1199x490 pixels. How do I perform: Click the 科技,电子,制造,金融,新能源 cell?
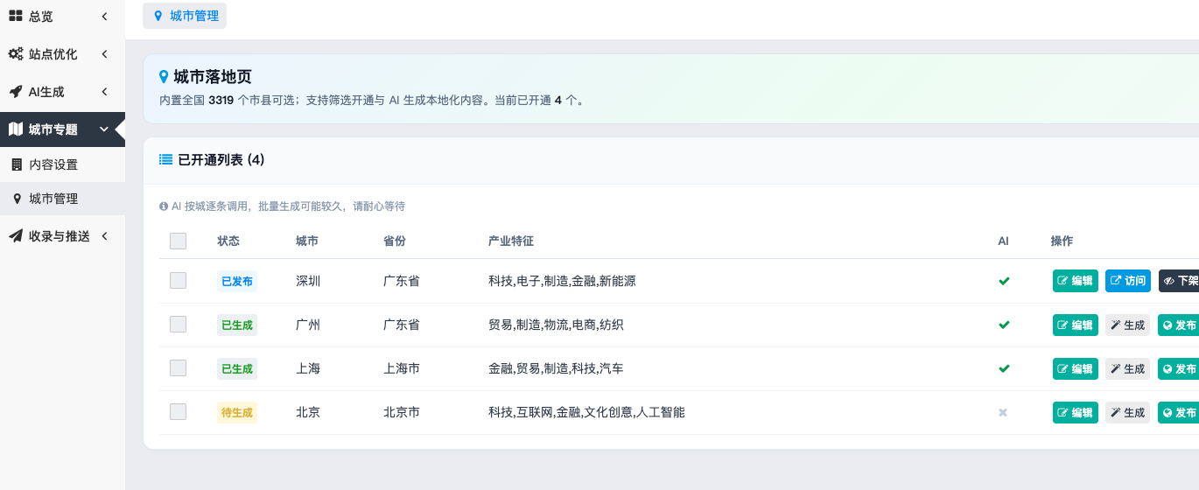(562, 281)
